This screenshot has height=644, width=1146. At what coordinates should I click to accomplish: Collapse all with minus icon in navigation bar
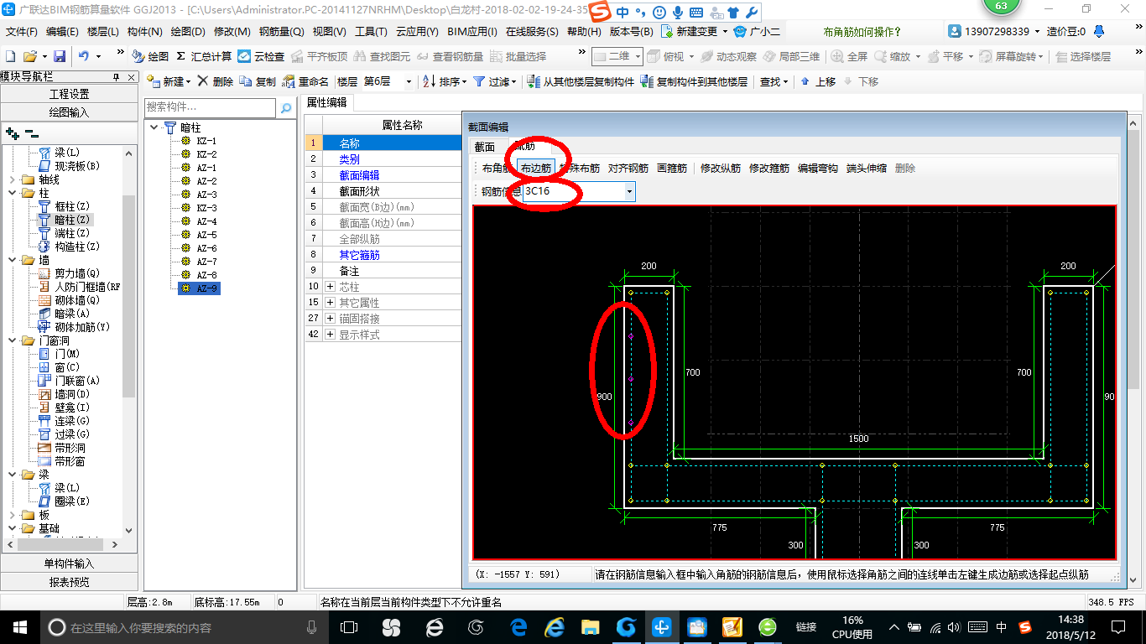(x=31, y=132)
